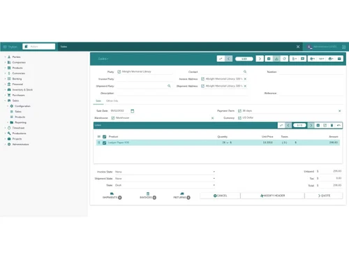Click the logout icon at top right
349x262 pixels.
click(x=343, y=47)
